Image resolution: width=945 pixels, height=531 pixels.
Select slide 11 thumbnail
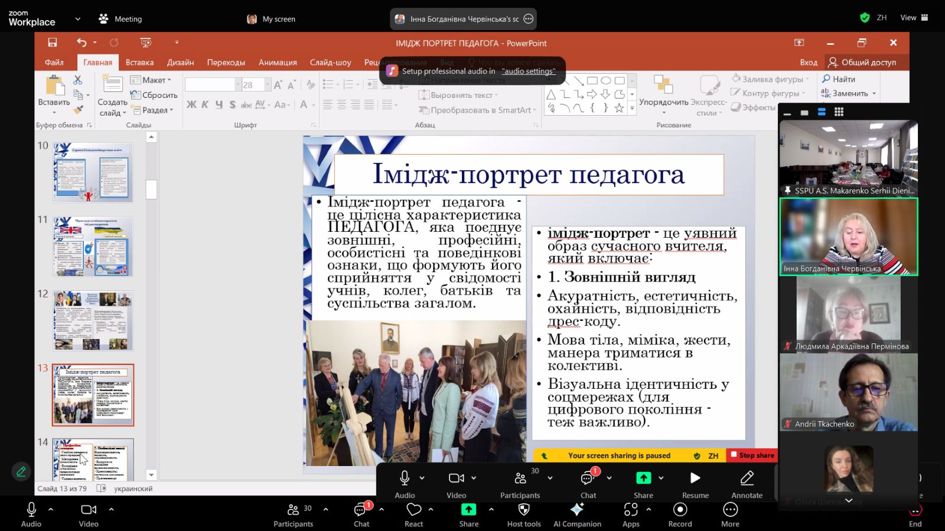[93, 247]
